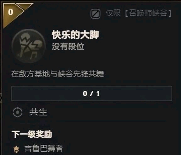Click the folded gold ribbon corner
This screenshot has width=181, height=155.
pyautogui.click(x=25, y=6)
